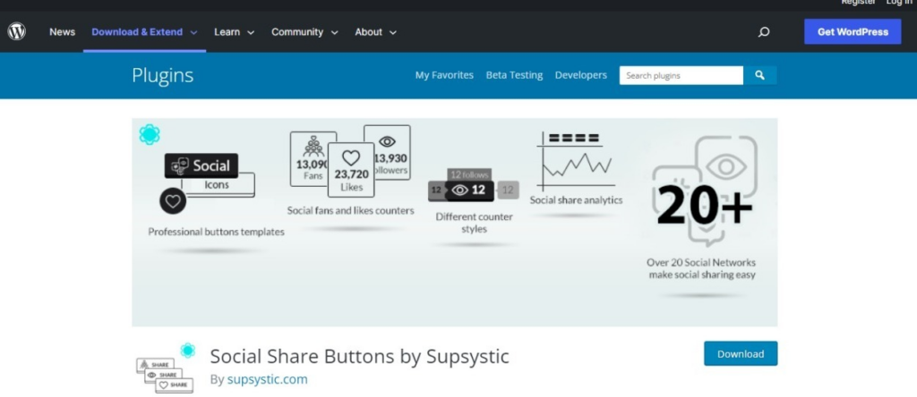
Task: Expand the Download & Extend chevron
Action: coord(193,33)
